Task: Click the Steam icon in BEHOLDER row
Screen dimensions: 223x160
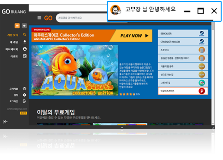Action: click(x=202, y=33)
